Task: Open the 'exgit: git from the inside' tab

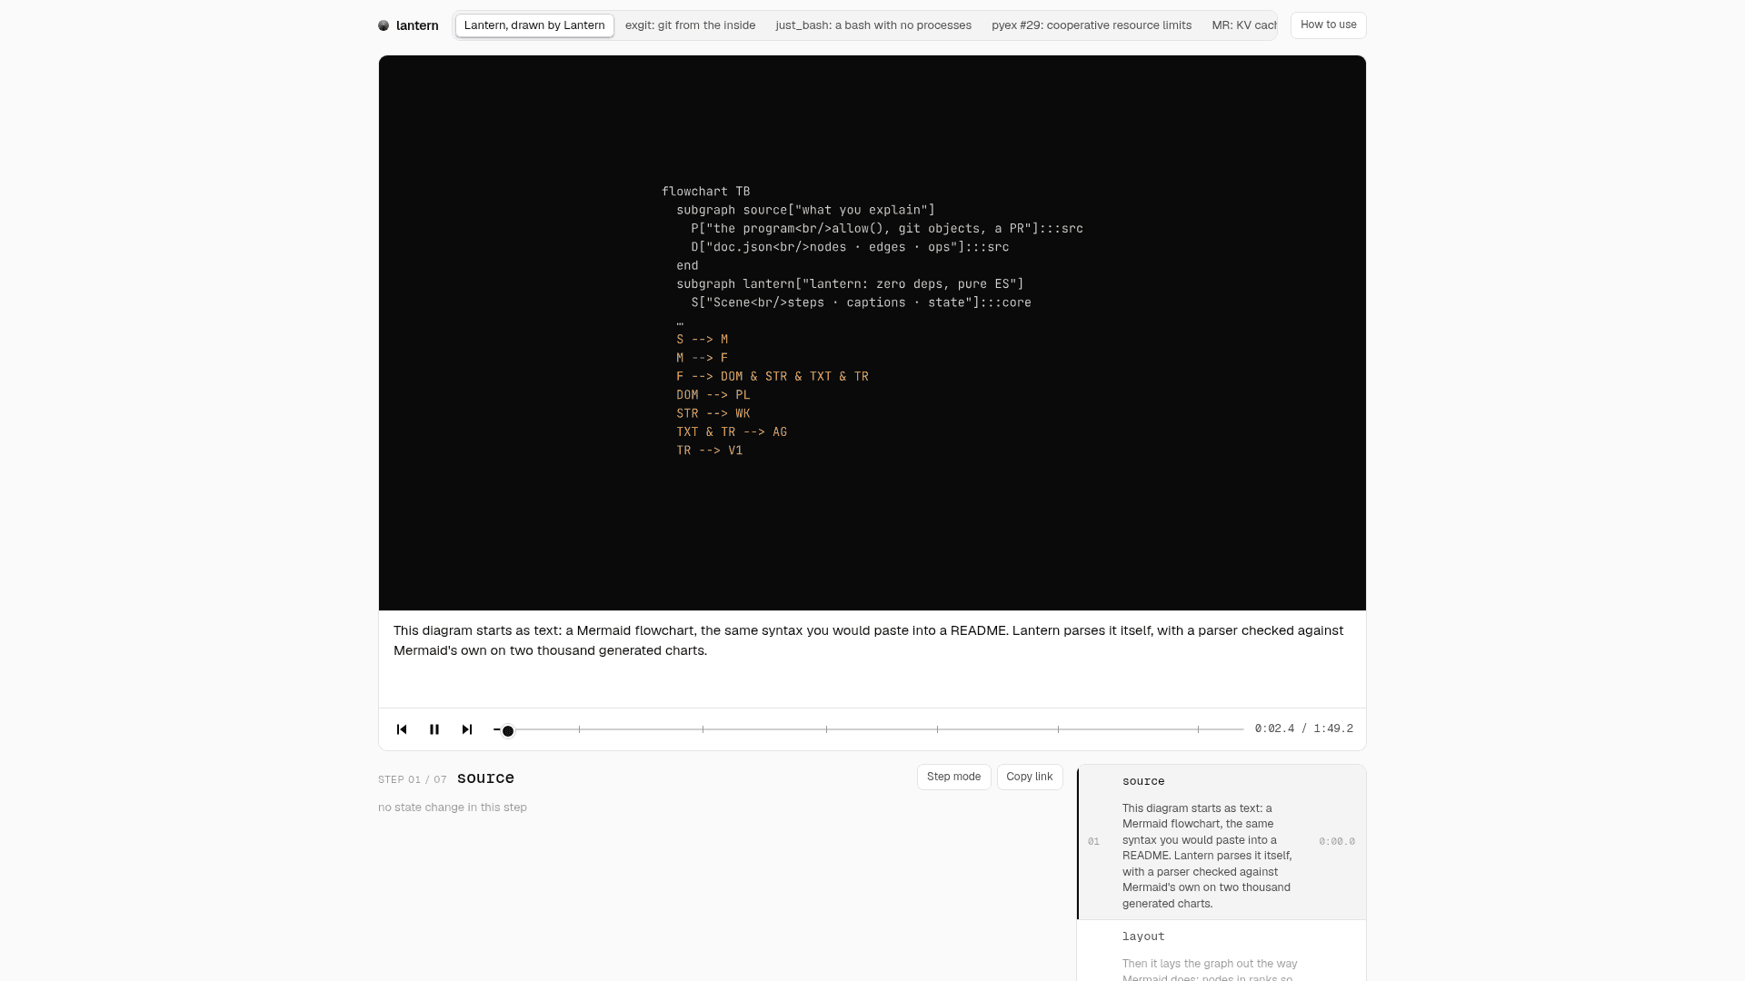Action: [690, 25]
